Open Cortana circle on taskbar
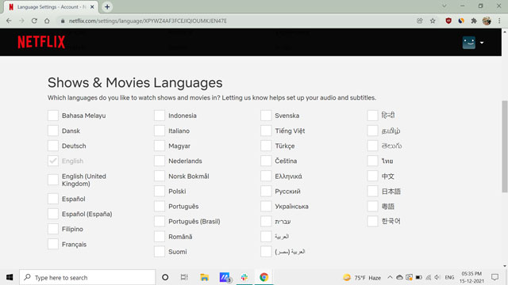 (x=165, y=277)
